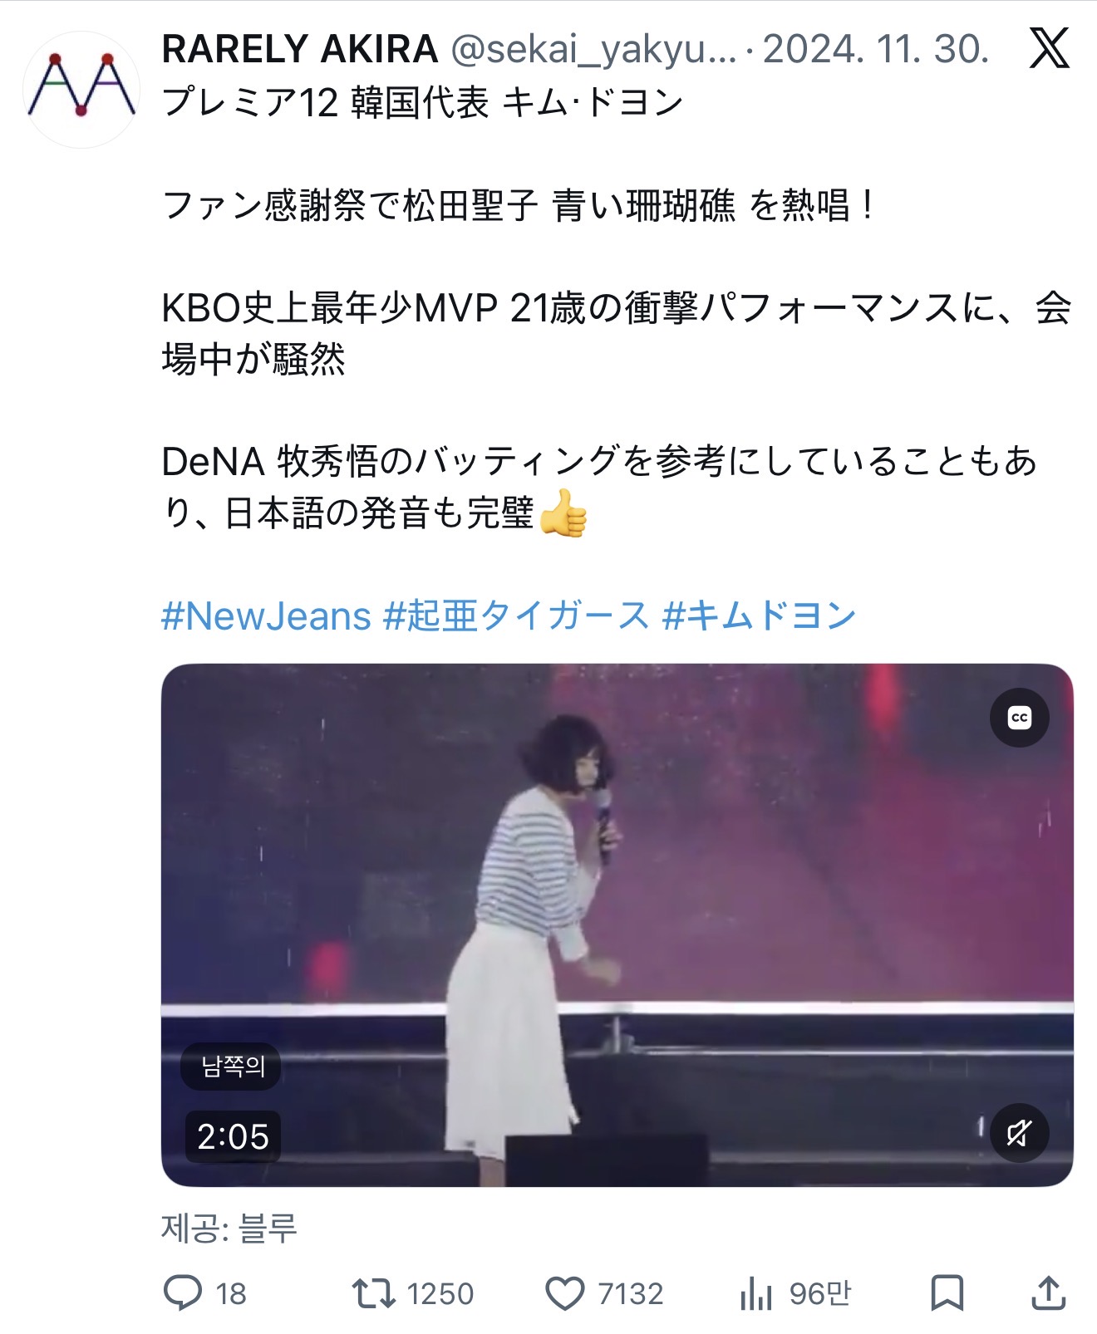Click the 제공: 블루 source label

pyautogui.click(x=229, y=1228)
